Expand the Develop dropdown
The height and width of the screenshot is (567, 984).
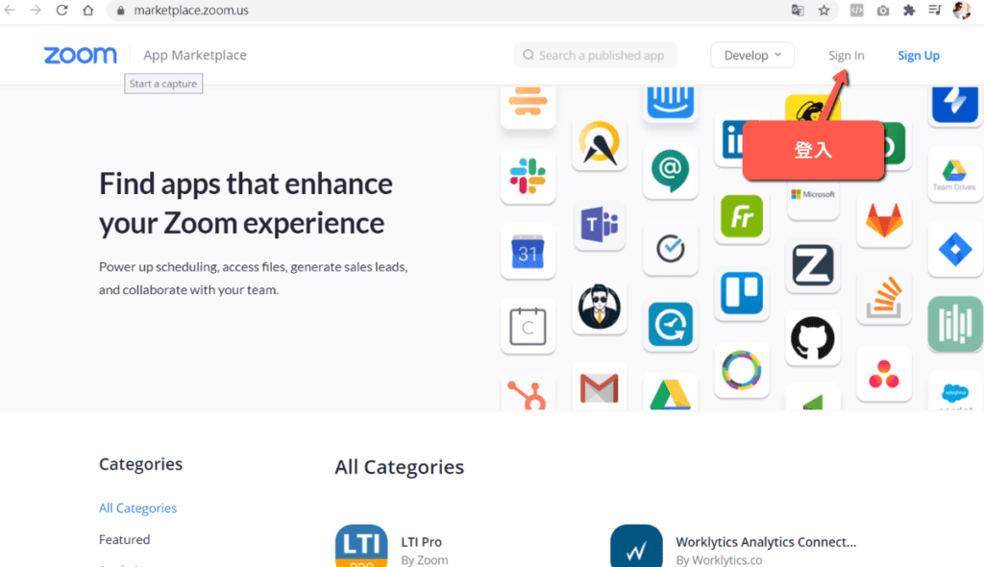(752, 55)
